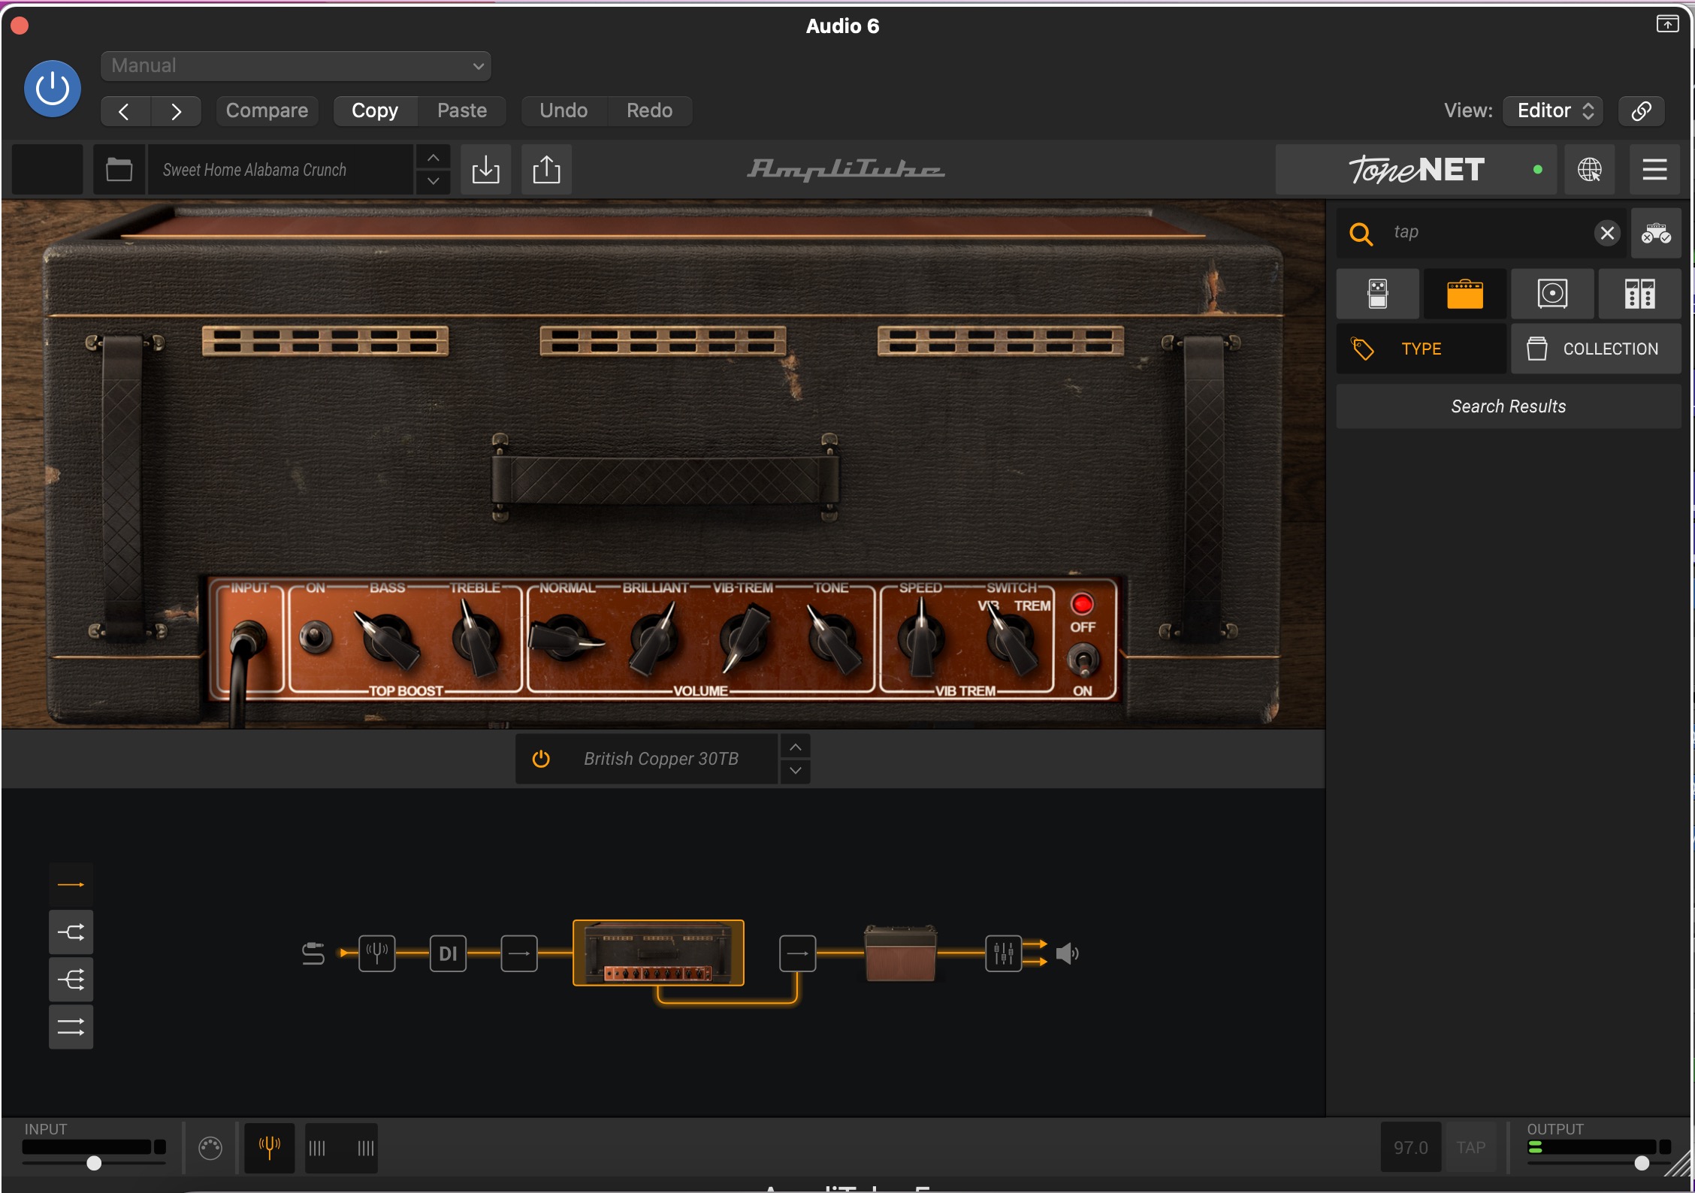
Task: Select the amplifier gear category
Action: (x=1464, y=294)
